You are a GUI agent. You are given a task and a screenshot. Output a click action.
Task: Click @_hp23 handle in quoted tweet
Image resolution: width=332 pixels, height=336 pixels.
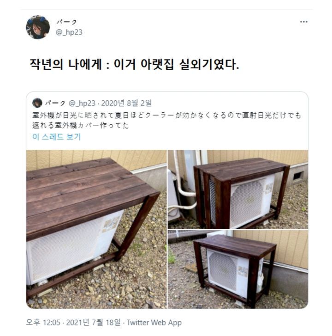tap(82, 103)
